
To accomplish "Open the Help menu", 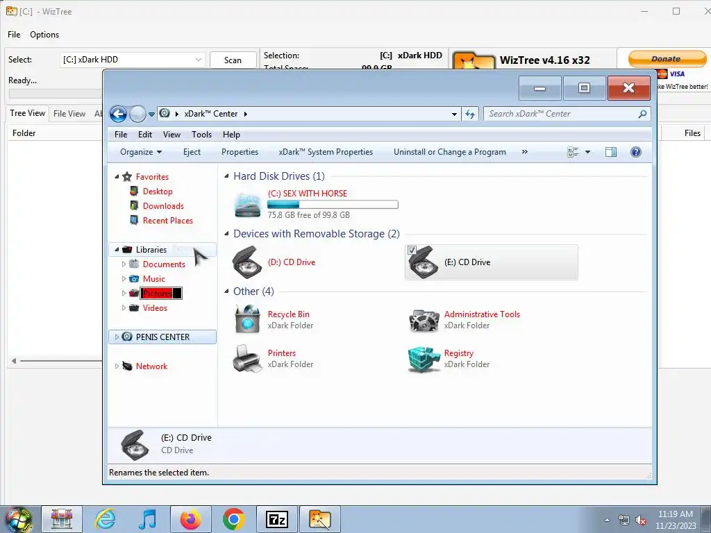I will [231, 135].
